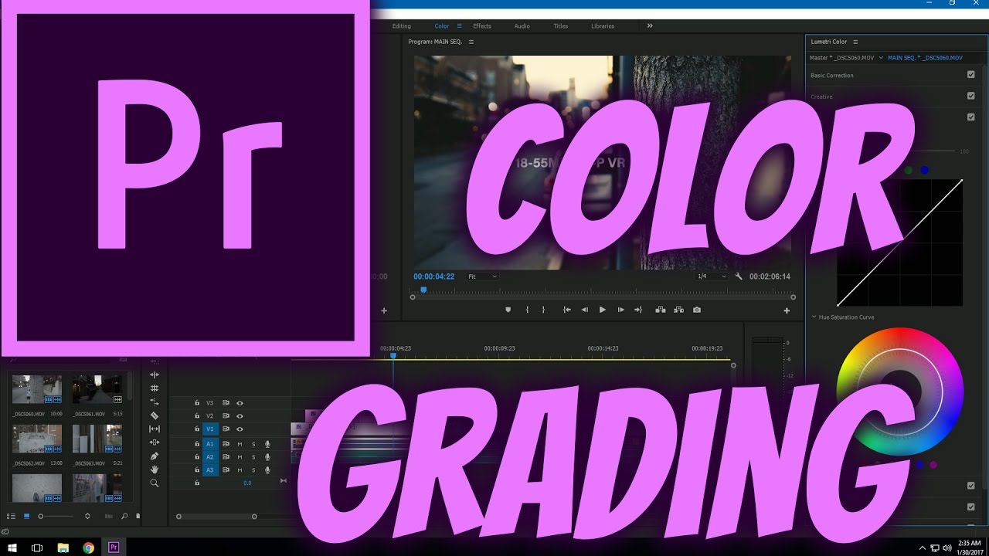Enable voice-over record on A3

(267, 470)
